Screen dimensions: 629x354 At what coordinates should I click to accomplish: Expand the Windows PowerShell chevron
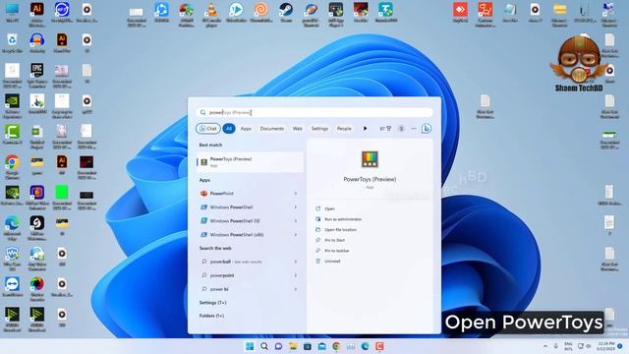pyautogui.click(x=296, y=207)
